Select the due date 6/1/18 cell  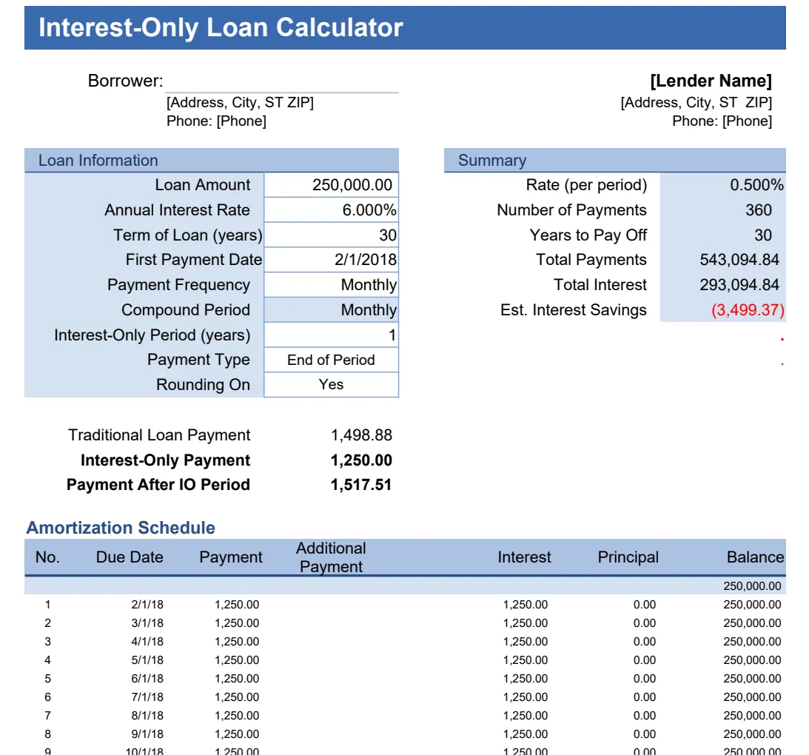click(x=147, y=679)
